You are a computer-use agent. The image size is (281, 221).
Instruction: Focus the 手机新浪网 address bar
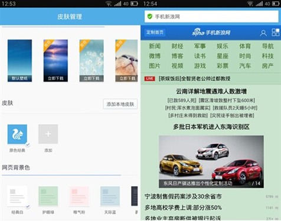[211, 17]
